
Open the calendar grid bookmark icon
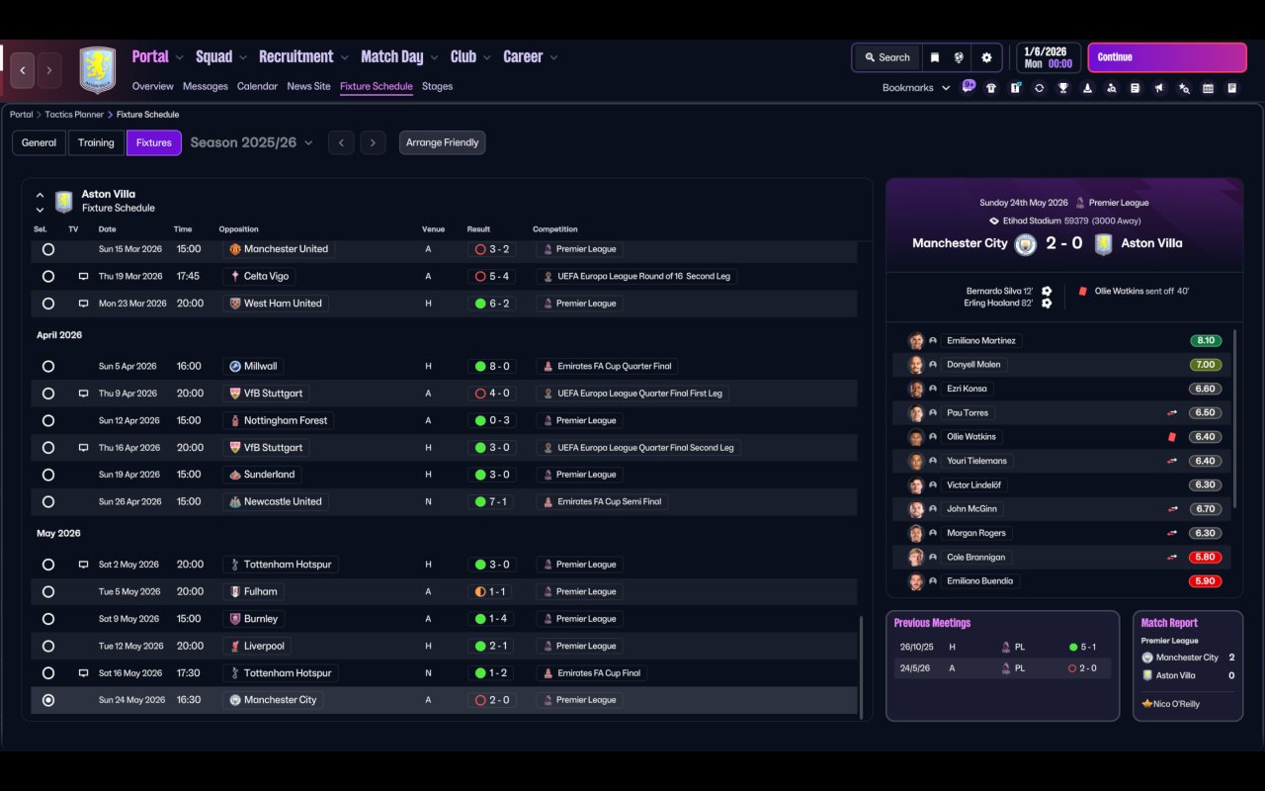[1208, 88]
